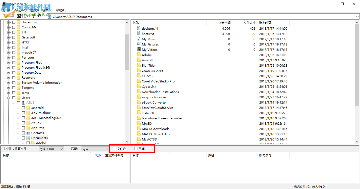Select System Volume Information in the tree

[x=42, y=82]
